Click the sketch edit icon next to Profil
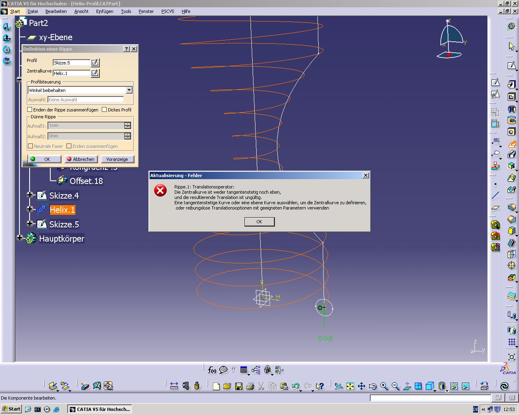 [95, 62]
